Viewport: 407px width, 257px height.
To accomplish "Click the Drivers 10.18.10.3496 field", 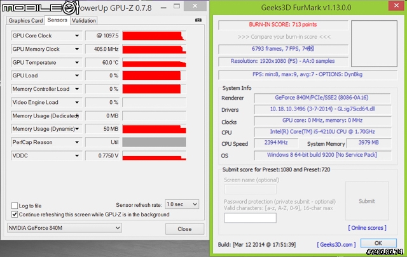I will (x=322, y=109).
